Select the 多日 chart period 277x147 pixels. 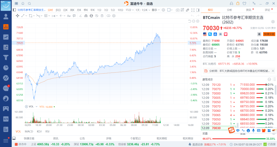(x=58, y=10)
